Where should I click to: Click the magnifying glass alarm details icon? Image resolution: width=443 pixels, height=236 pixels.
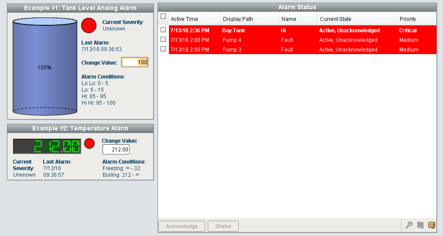click(x=409, y=225)
